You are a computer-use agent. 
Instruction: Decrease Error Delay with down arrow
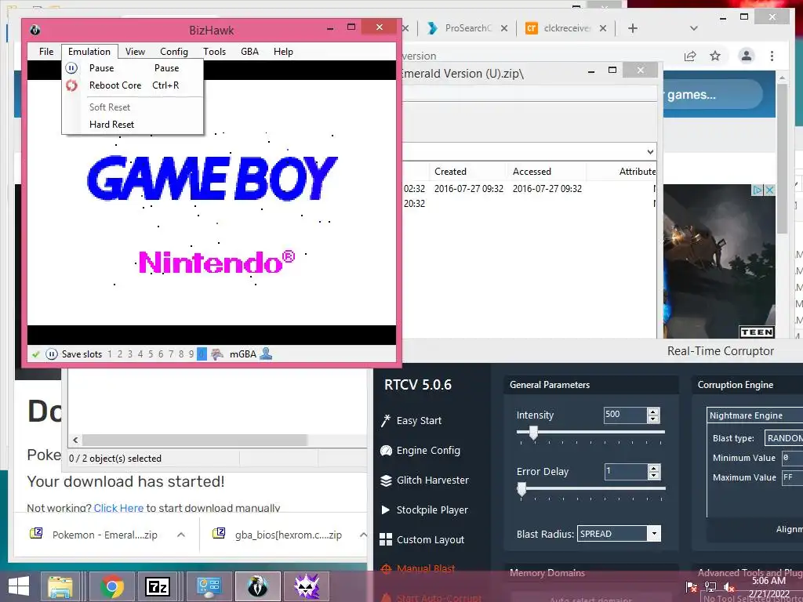click(653, 476)
